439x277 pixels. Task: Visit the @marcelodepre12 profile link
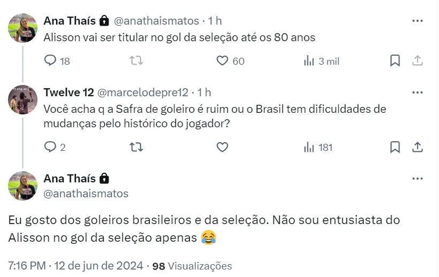pos(142,93)
